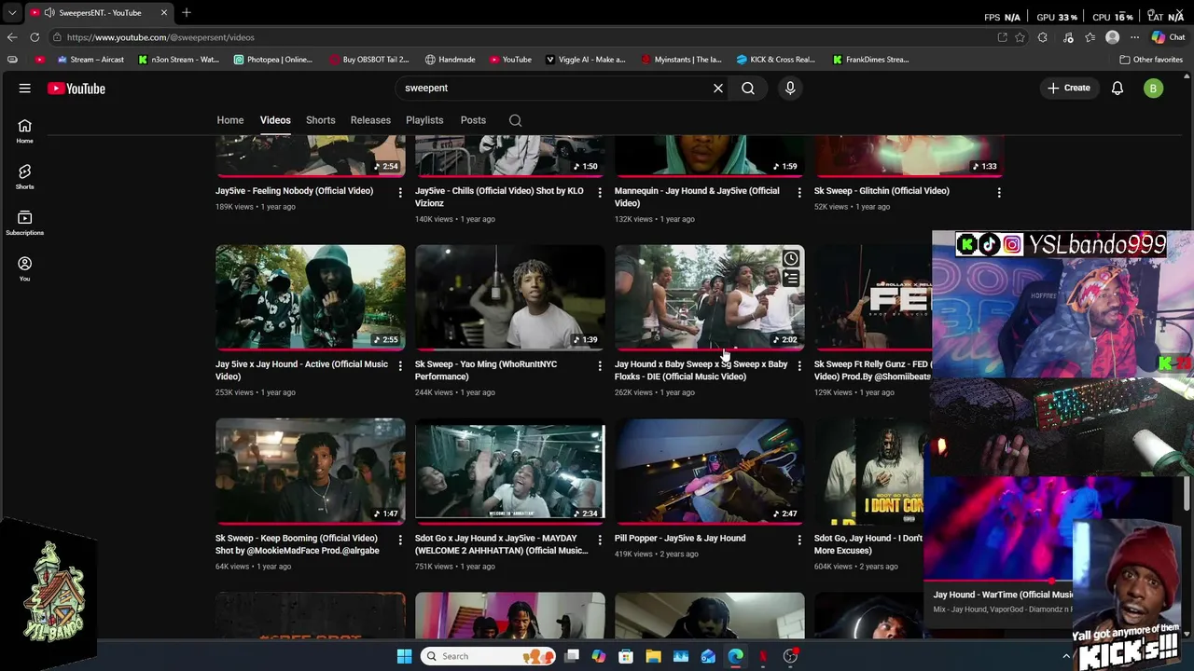Open options menu for Active video
The height and width of the screenshot is (671, 1194).
(x=400, y=365)
